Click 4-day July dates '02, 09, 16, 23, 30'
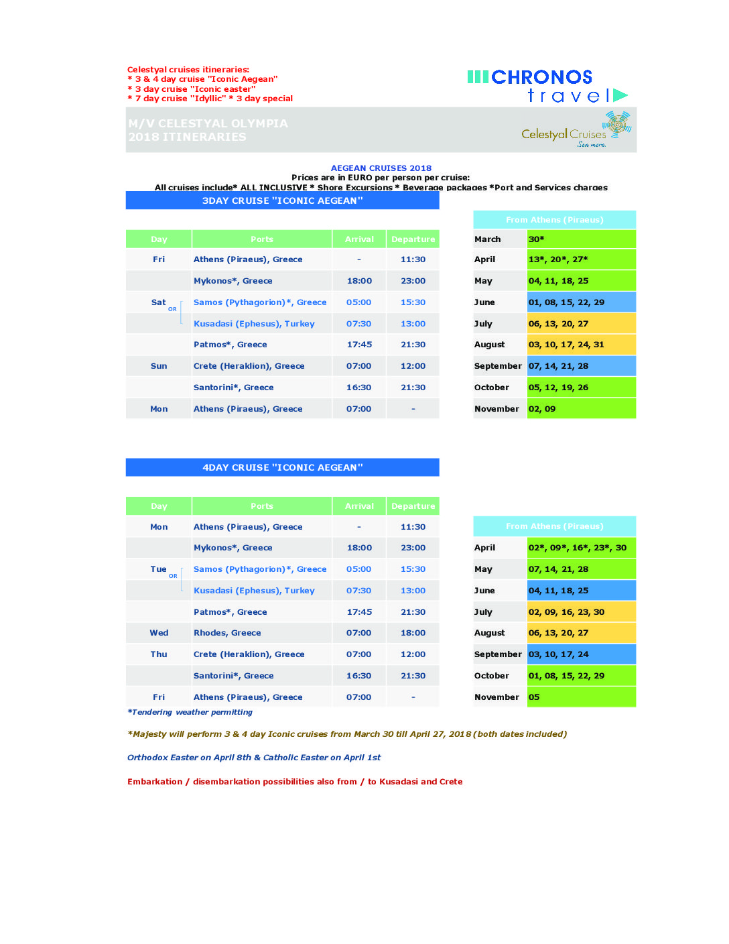 pos(582,612)
